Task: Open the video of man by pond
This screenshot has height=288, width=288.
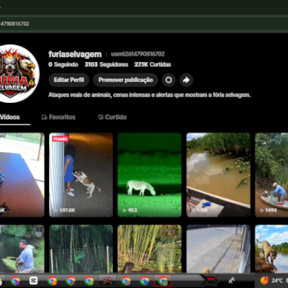Action: click(x=22, y=249)
